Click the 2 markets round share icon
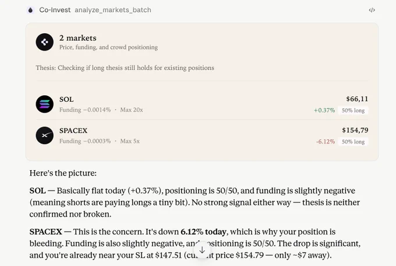The height and width of the screenshot is (266, 396). click(x=44, y=42)
